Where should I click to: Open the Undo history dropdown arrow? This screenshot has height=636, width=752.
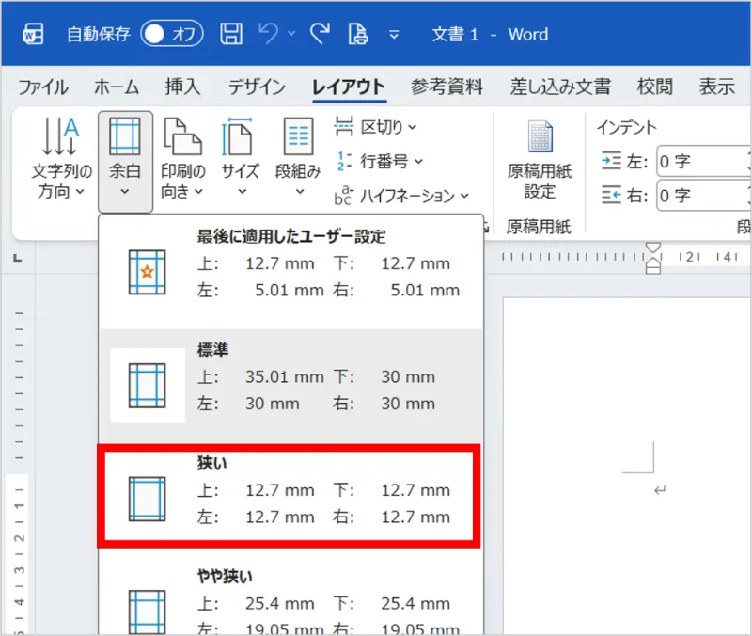[x=291, y=34]
